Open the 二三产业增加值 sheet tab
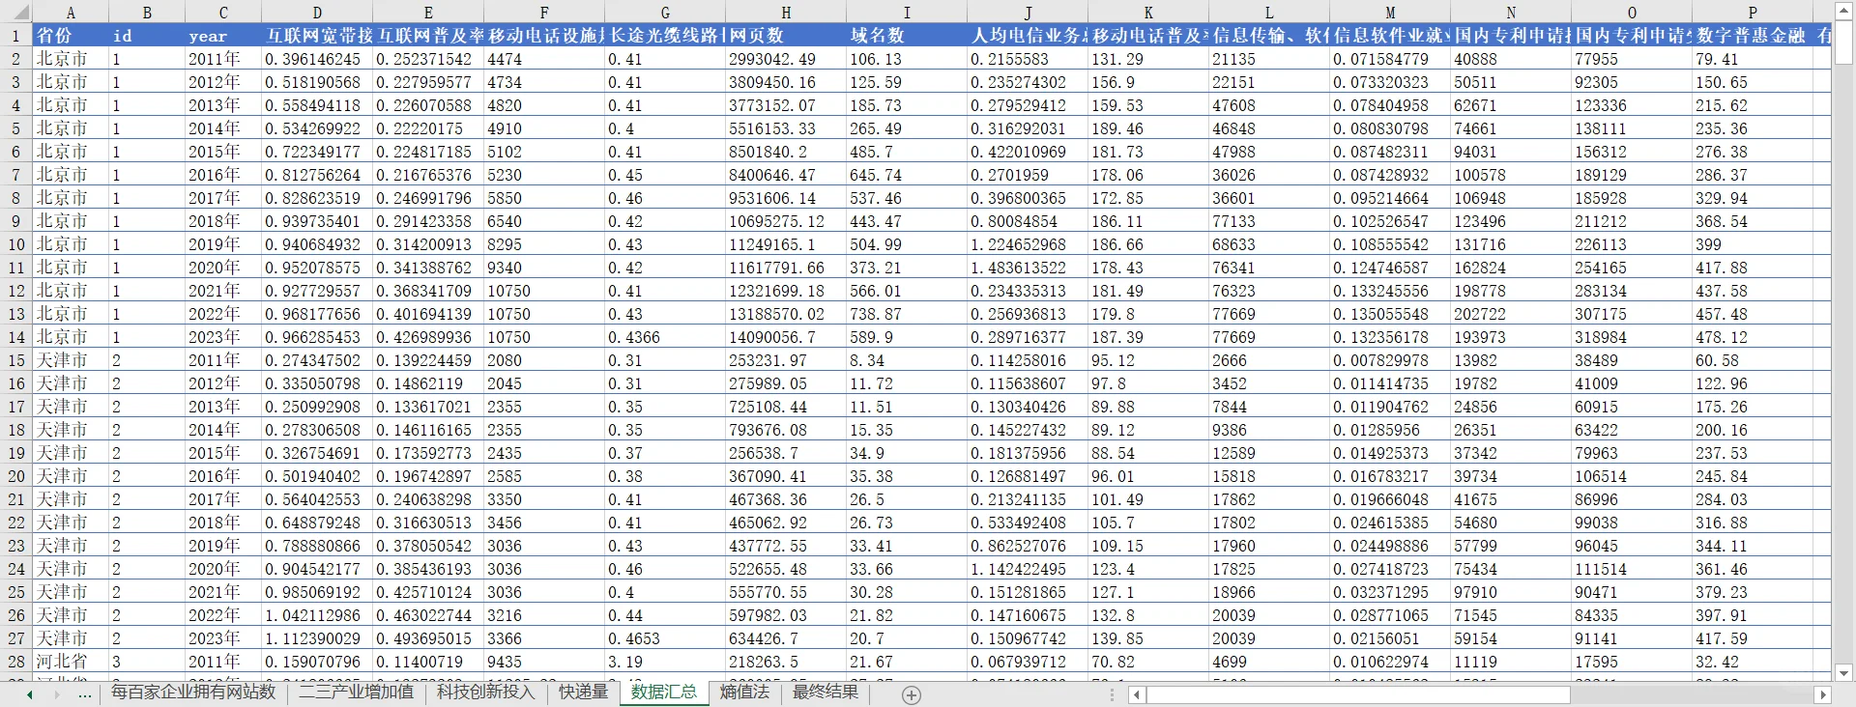Screen dimensions: 1856x707 [356, 693]
